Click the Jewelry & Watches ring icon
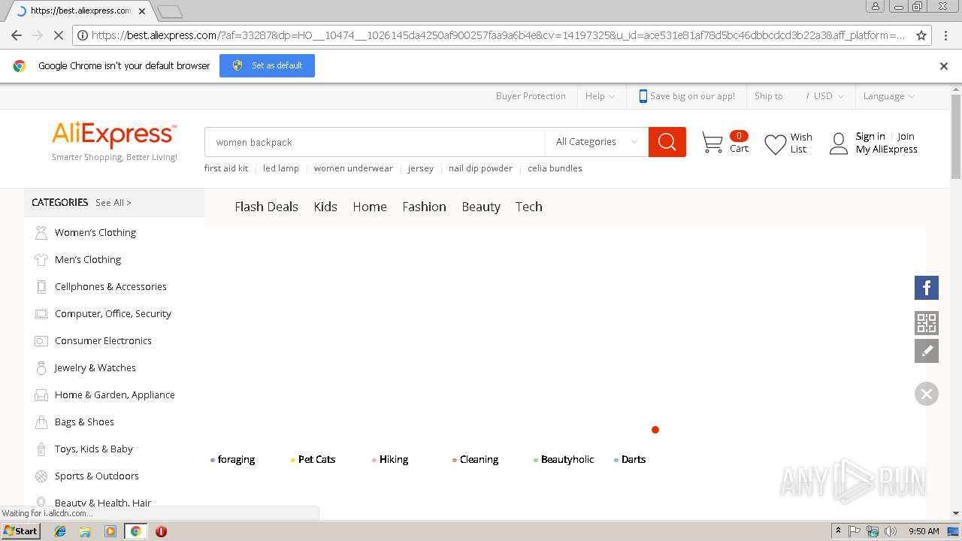 [41, 368]
